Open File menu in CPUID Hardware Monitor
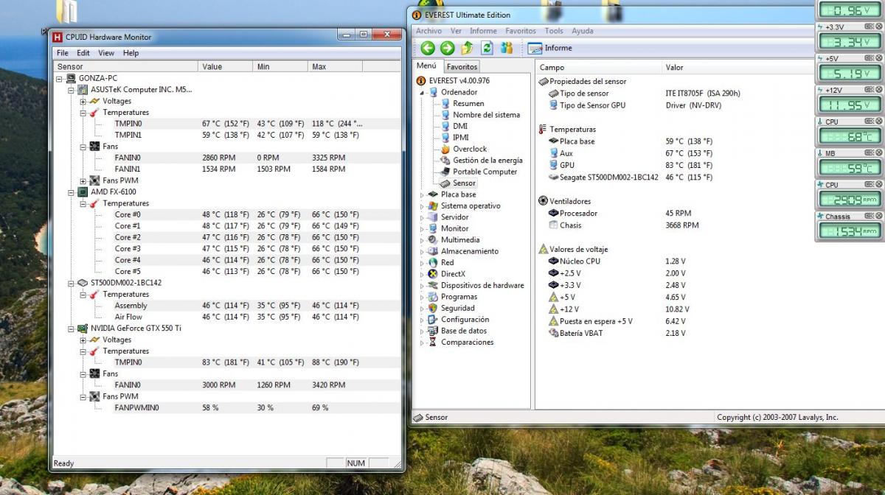 click(x=63, y=53)
